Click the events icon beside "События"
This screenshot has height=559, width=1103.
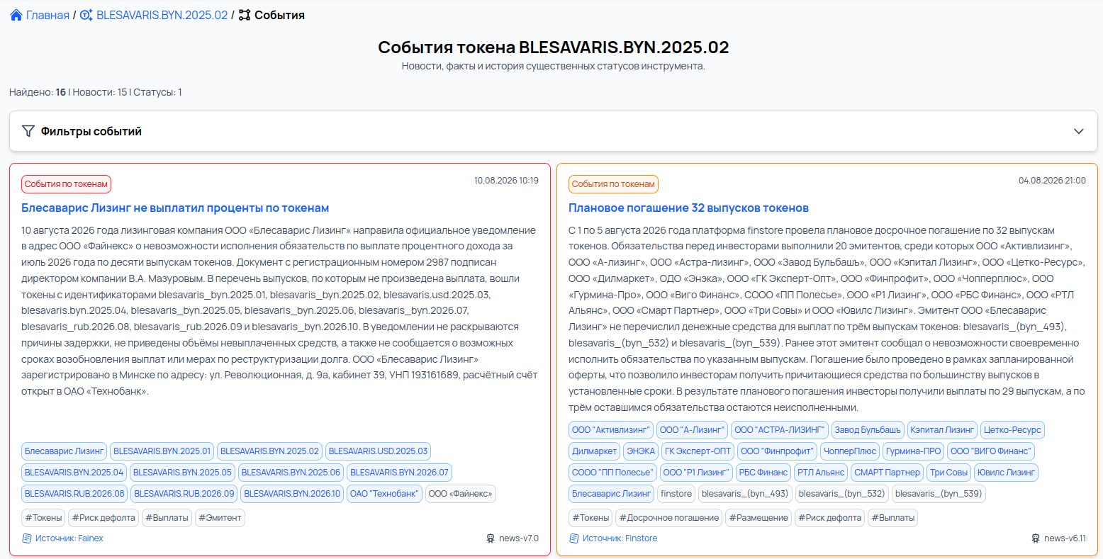tap(245, 15)
